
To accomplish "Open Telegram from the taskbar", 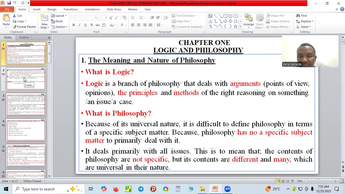I will point(141,189).
